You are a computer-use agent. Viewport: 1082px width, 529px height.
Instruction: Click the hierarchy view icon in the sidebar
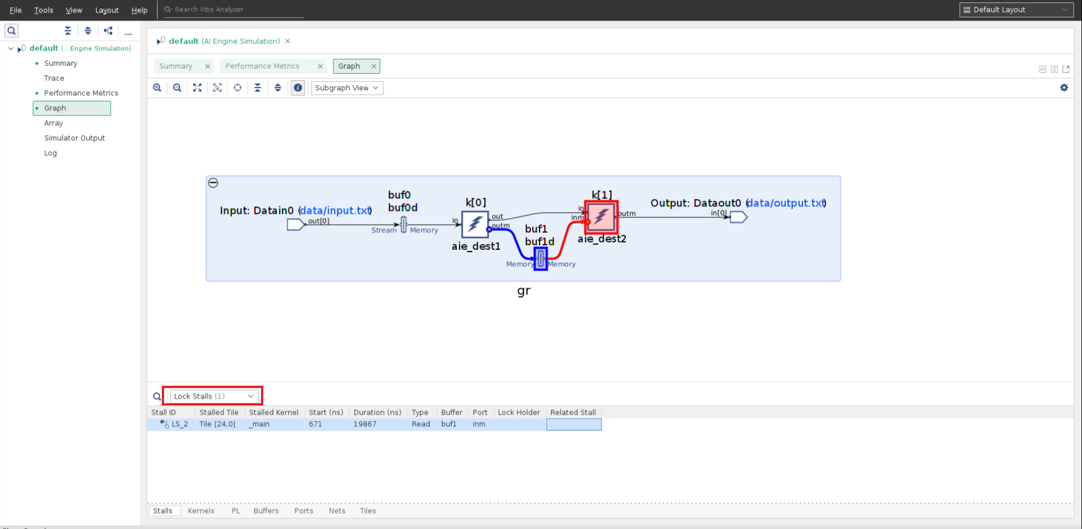[108, 31]
